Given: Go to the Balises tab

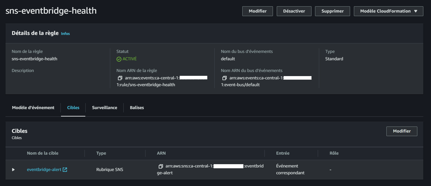Looking at the screenshot, I should 137,108.
